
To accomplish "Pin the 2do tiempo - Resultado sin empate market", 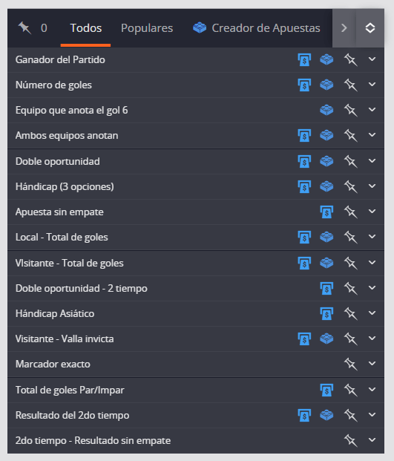I will 350,441.
